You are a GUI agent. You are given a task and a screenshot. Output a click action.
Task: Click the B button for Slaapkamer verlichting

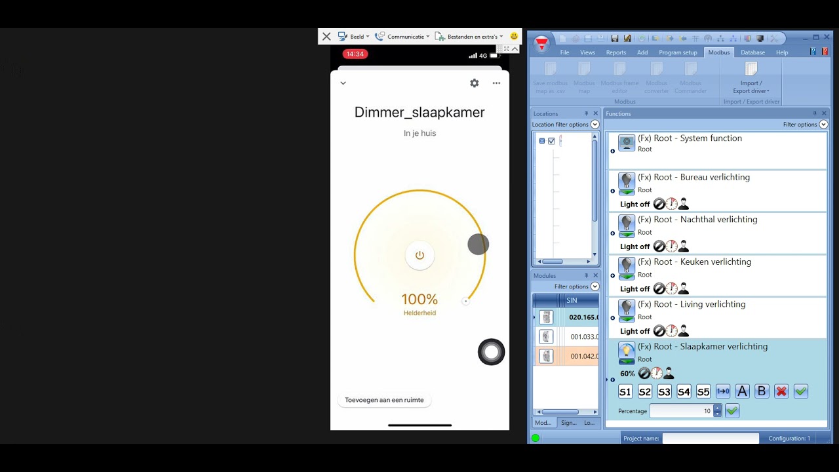762,391
